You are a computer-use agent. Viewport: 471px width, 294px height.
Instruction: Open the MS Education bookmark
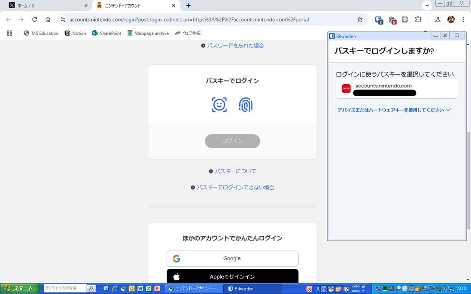click(x=41, y=33)
